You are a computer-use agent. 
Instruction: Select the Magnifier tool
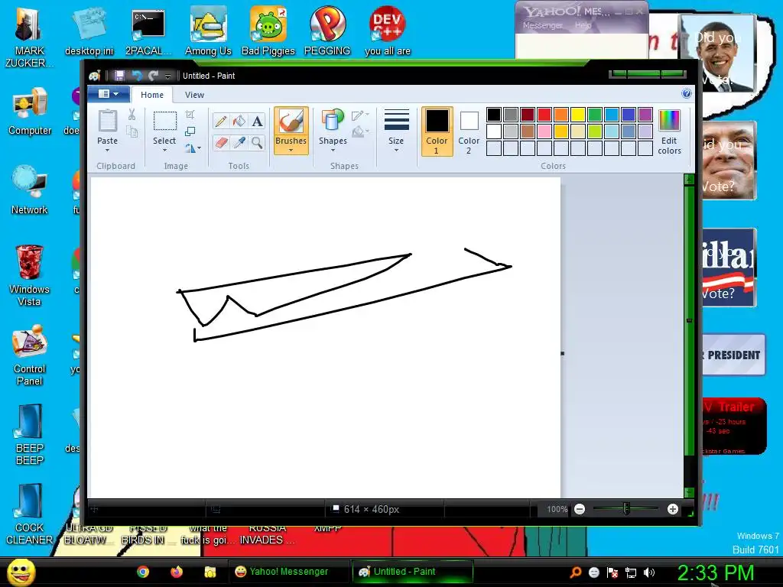[257, 143]
